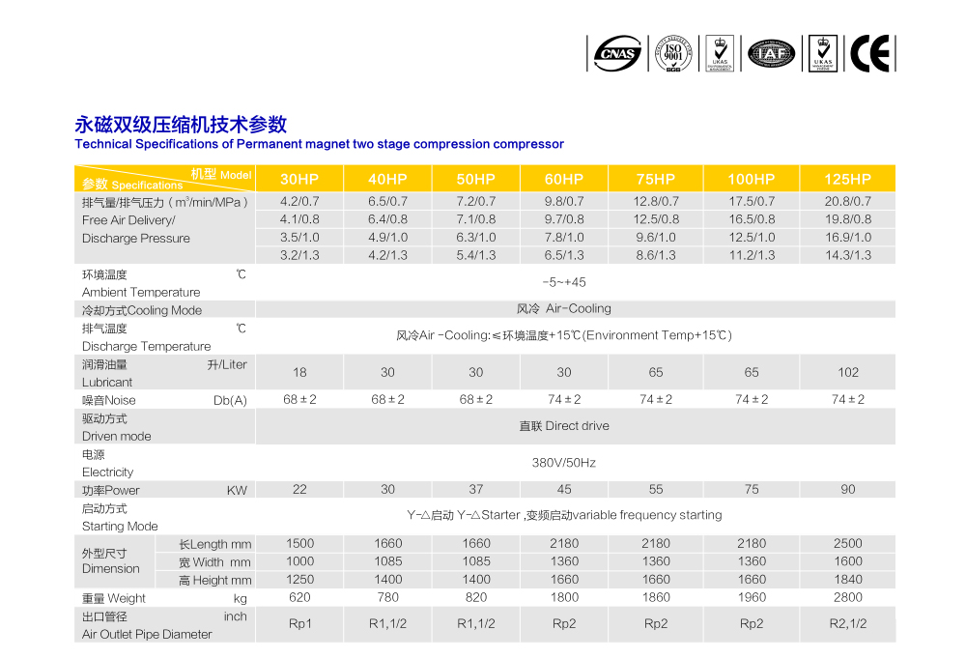Viewport: 966px width, 659px height.
Task: Select the 125HP model column header
Action: coord(847,179)
